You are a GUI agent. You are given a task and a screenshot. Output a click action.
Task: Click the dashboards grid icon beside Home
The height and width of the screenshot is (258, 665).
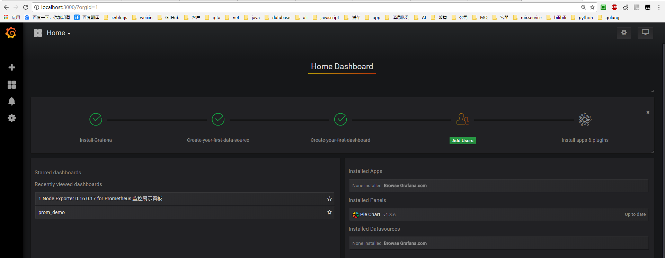coord(38,33)
